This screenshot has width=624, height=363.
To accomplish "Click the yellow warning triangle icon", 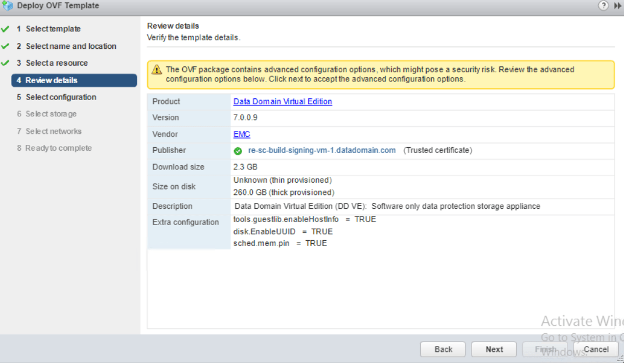I will [x=157, y=70].
